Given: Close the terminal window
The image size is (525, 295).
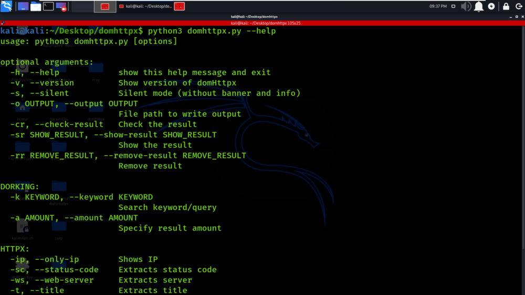Looking at the screenshot, I should pyautogui.click(x=523, y=17).
